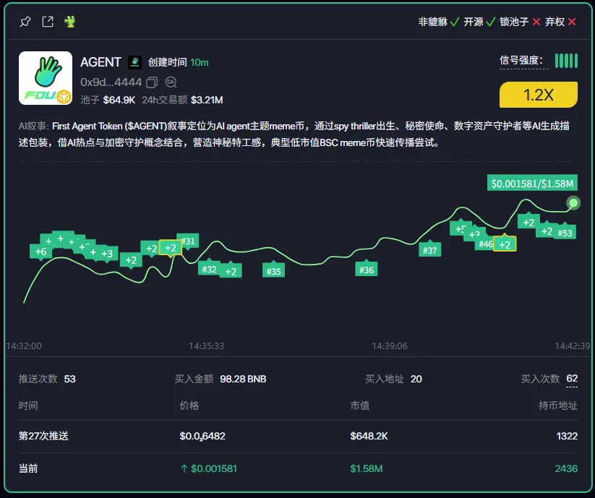The width and height of the screenshot is (595, 498).
Task: Click the 市值 column header
Action: pos(360,405)
